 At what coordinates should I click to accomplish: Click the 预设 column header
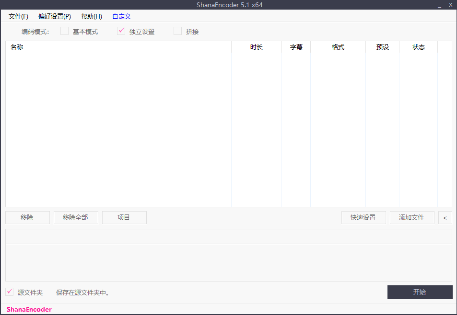tap(382, 47)
